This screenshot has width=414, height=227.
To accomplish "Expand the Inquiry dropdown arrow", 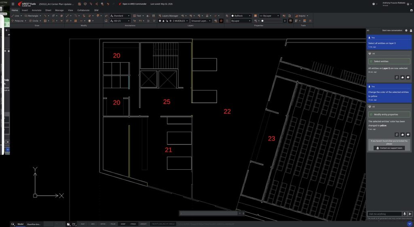I will tap(307, 16).
